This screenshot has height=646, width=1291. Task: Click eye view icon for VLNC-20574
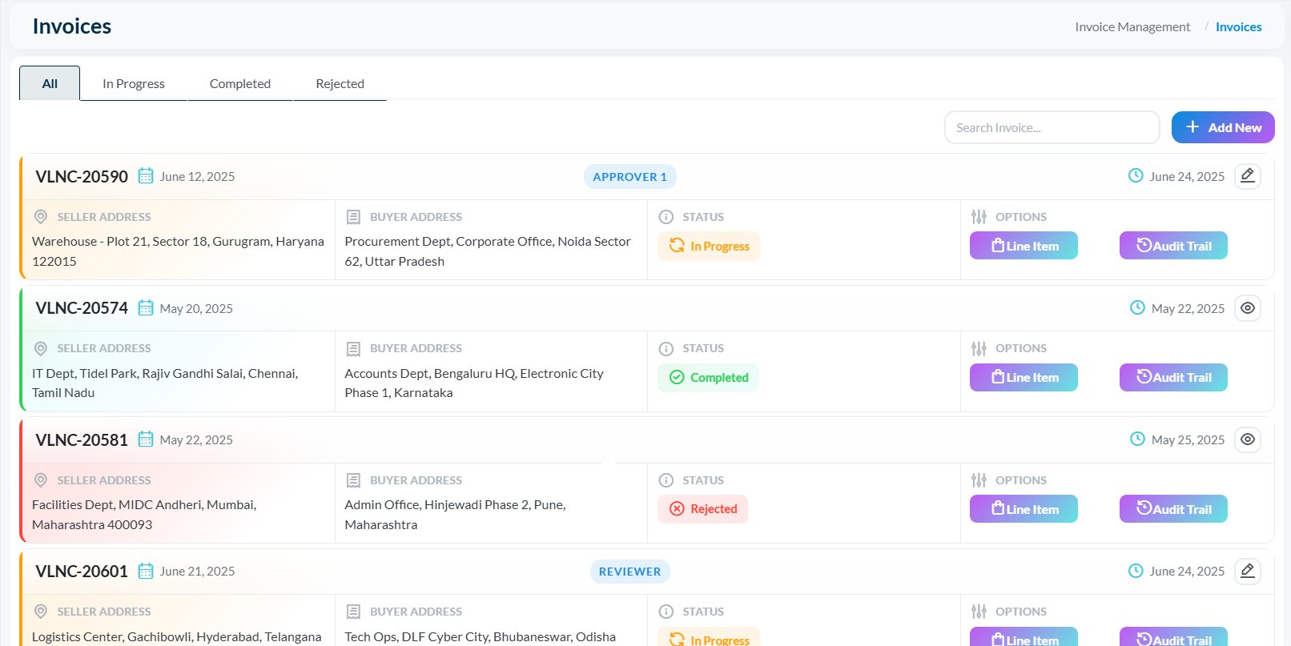pyautogui.click(x=1247, y=308)
